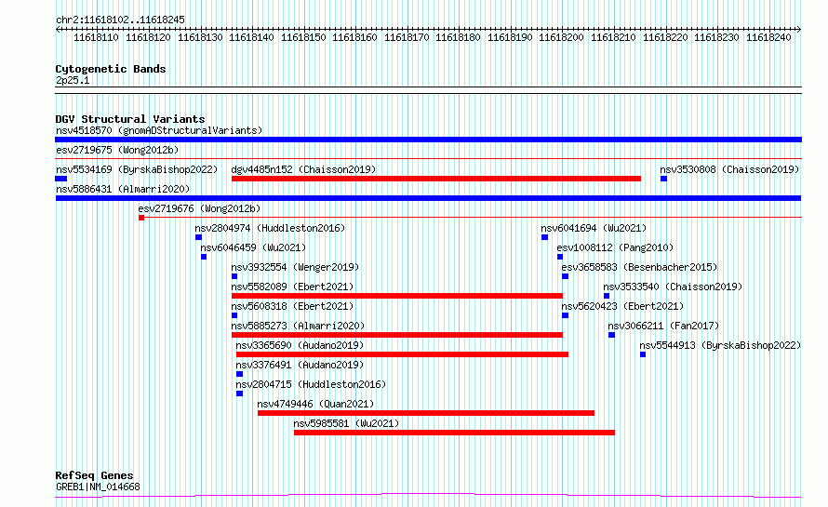828x507 pixels.
Task: Select the nsv5544913 (ByrskaBishop2022) label
Action: coord(720,345)
